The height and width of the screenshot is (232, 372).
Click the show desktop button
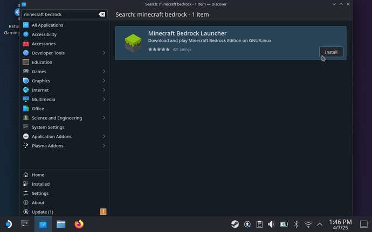[364, 224]
